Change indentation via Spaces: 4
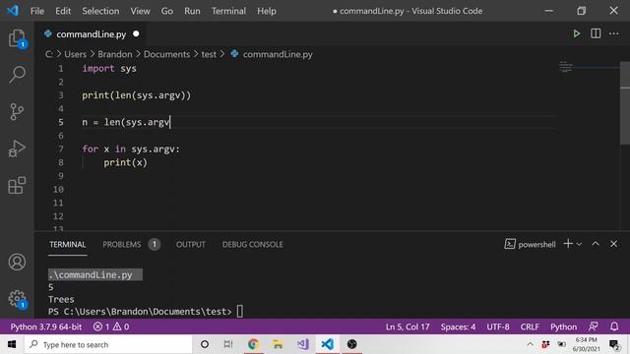Image resolution: width=630 pixels, height=354 pixels. [458, 326]
